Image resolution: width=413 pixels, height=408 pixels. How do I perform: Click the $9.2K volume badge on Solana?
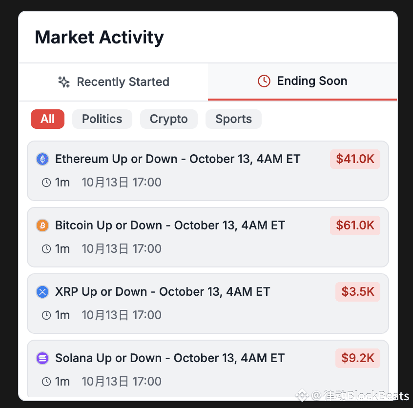pos(357,358)
